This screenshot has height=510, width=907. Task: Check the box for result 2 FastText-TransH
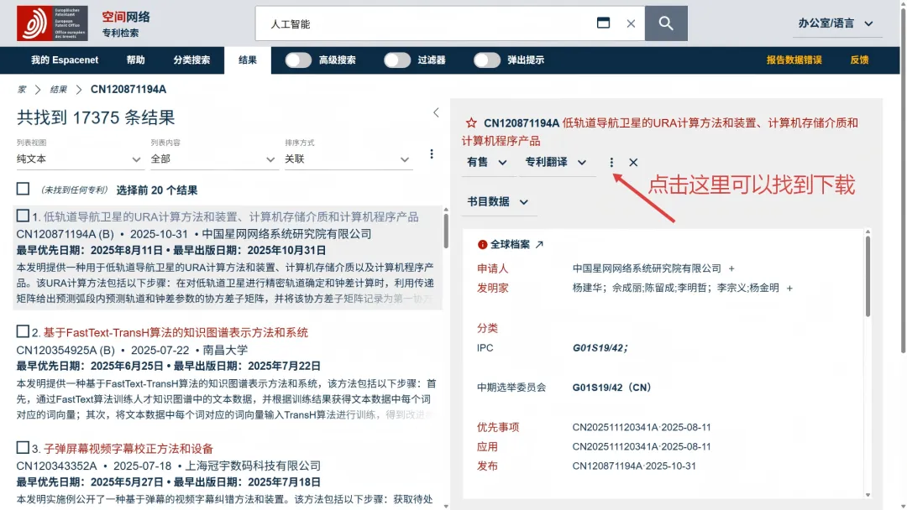pos(23,331)
